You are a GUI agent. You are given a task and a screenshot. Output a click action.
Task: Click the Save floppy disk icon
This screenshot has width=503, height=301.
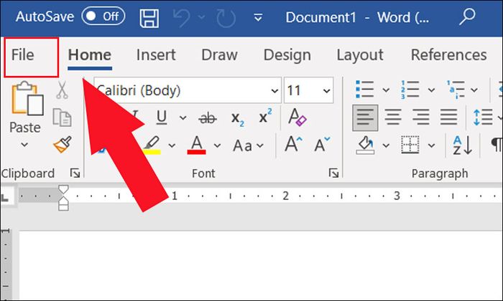149,18
